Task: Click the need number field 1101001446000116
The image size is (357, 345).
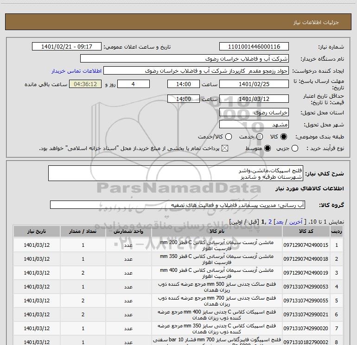Action: tap(254, 46)
